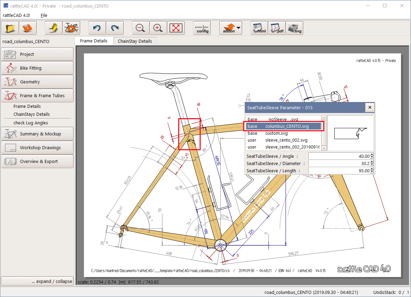Image resolution: width=411 pixels, height=297 pixels.
Task: Close the SeatTubeSleeve Parameter dialog
Action: 370,107
